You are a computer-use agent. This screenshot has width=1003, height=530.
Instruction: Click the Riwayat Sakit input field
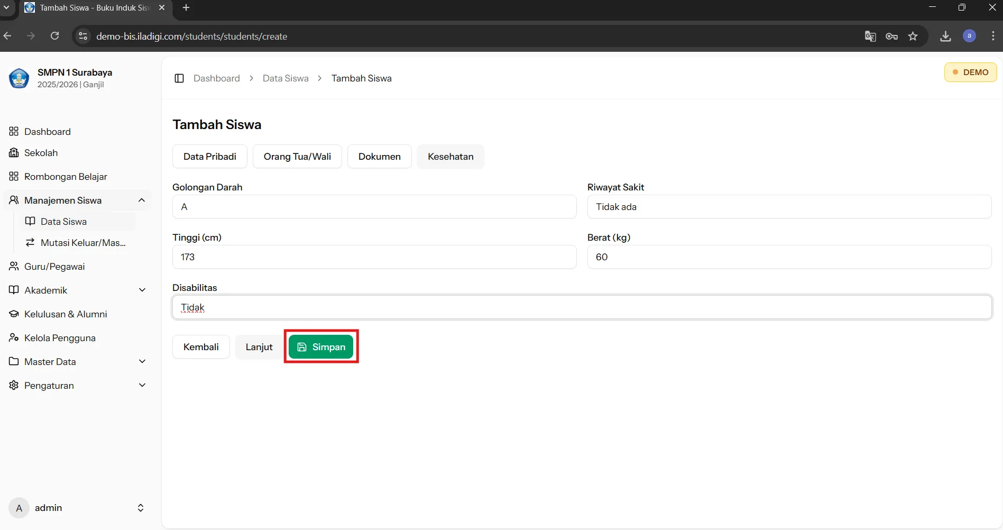789,207
